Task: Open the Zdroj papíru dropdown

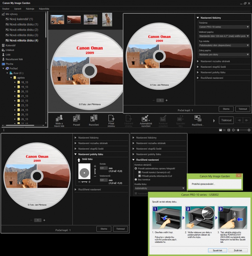Action: click(224, 55)
